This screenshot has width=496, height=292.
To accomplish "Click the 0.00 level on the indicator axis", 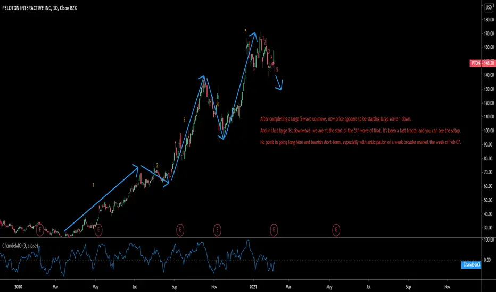I will pos(487,260).
